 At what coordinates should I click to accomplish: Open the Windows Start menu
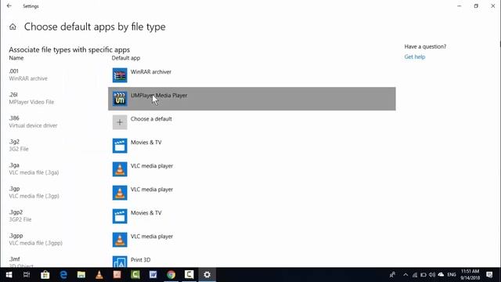pyautogui.click(x=9, y=275)
